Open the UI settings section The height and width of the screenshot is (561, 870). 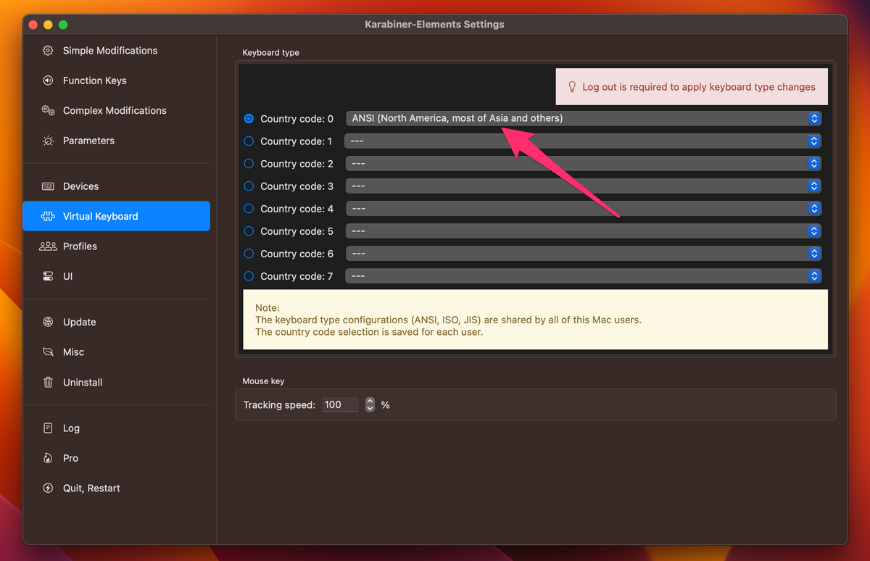pyautogui.click(x=69, y=276)
